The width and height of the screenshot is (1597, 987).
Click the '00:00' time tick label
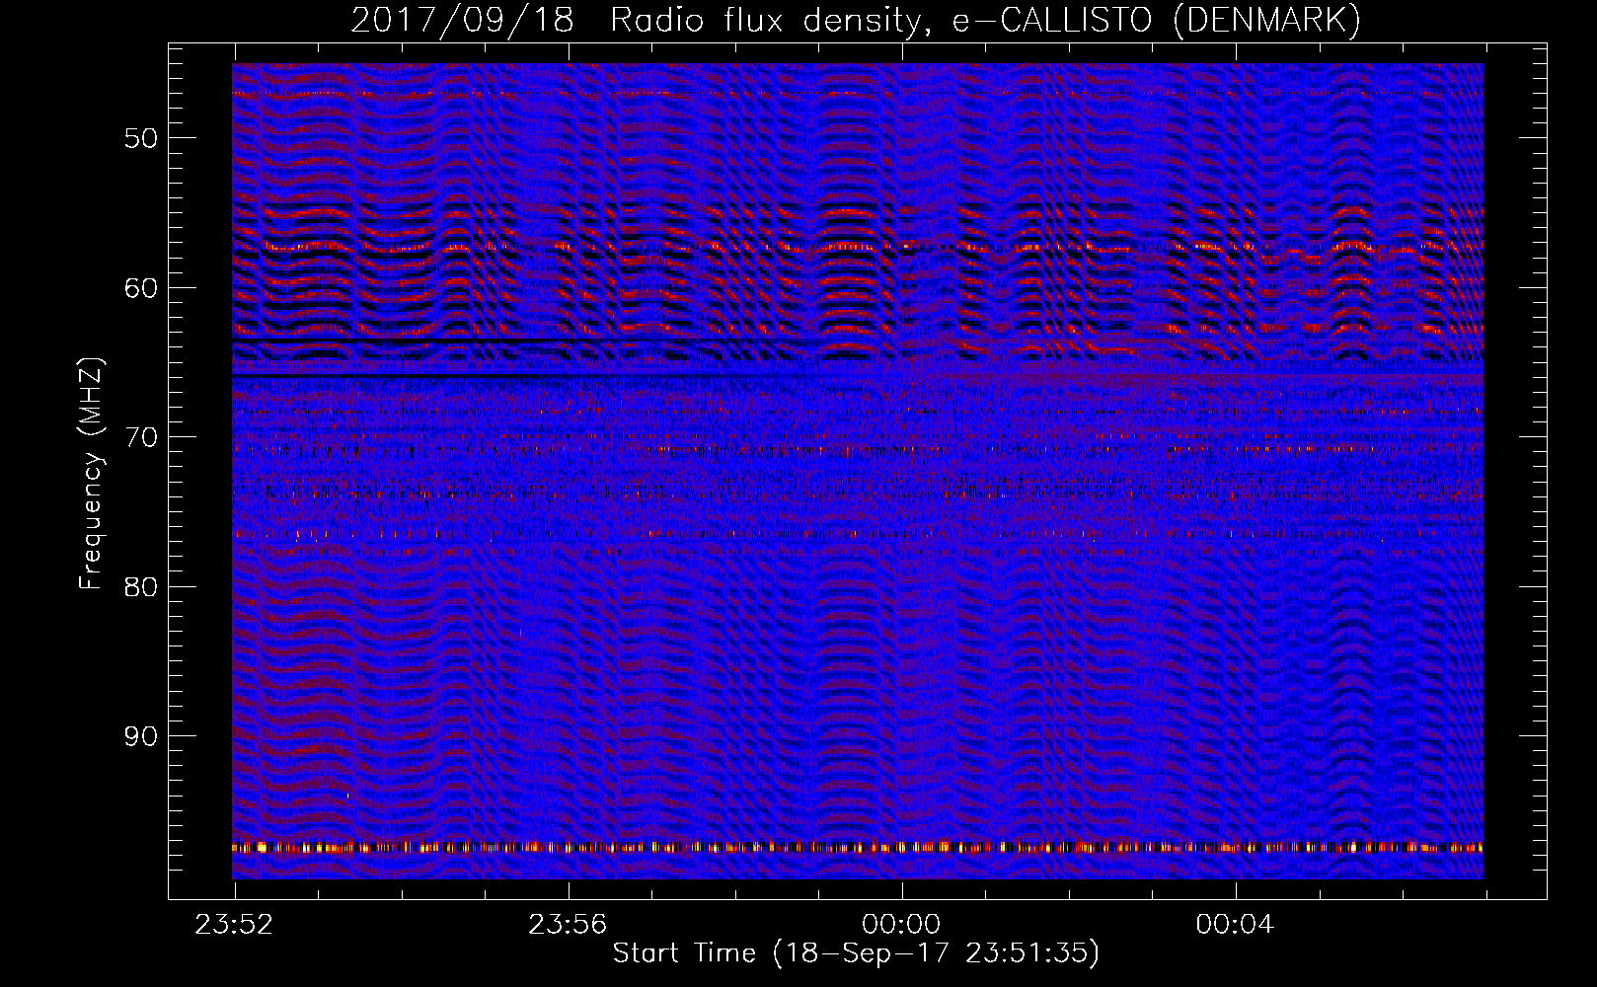(x=901, y=925)
